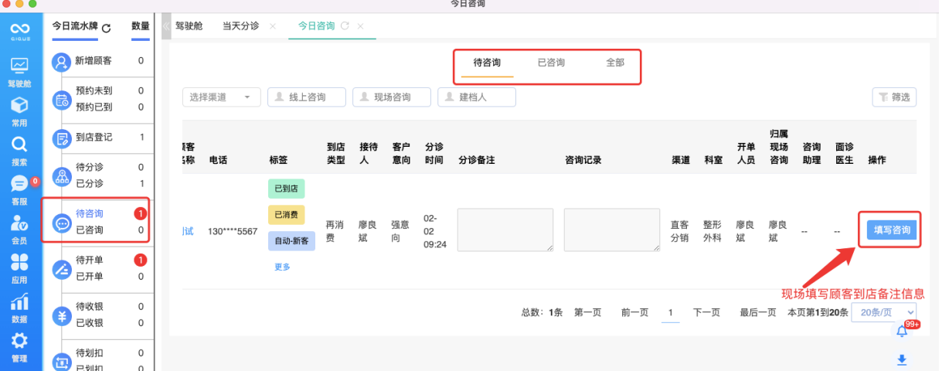Screen dimensions: 942x371
Task: Go to 前一页 in pagination
Action: (x=634, y=312)
